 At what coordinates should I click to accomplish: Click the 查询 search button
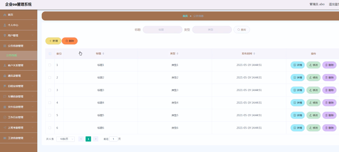pos(242,30)
